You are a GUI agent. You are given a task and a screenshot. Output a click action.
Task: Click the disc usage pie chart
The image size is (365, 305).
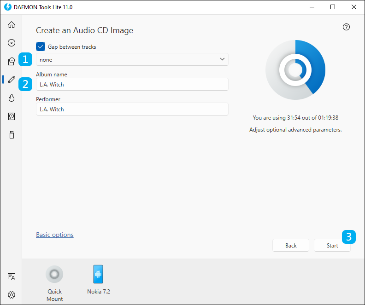[x=295, y=69]
